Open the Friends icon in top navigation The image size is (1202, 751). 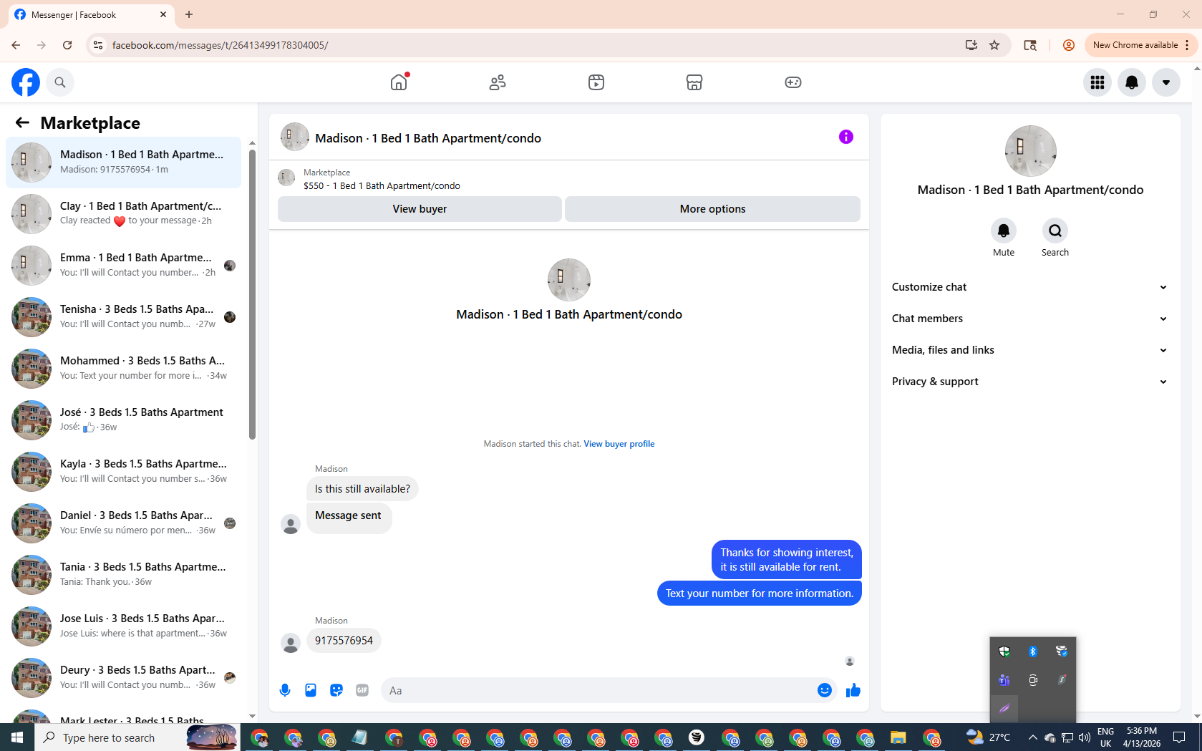coord(498,82)
